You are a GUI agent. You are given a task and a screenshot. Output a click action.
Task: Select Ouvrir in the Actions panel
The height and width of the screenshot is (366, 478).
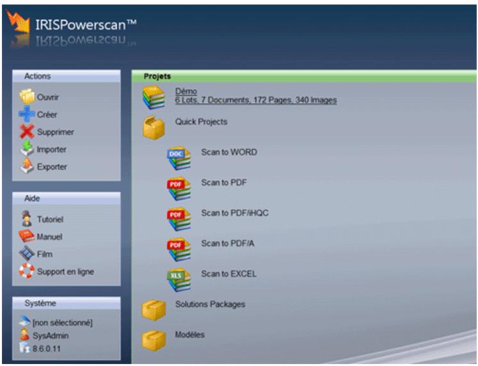tap(48, 97)
